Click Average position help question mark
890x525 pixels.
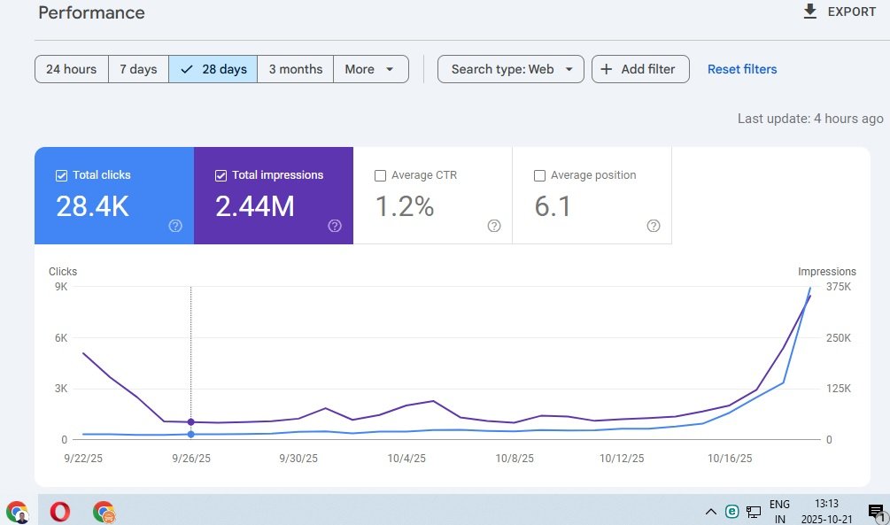pyautogui.click(x=654, y=226)
